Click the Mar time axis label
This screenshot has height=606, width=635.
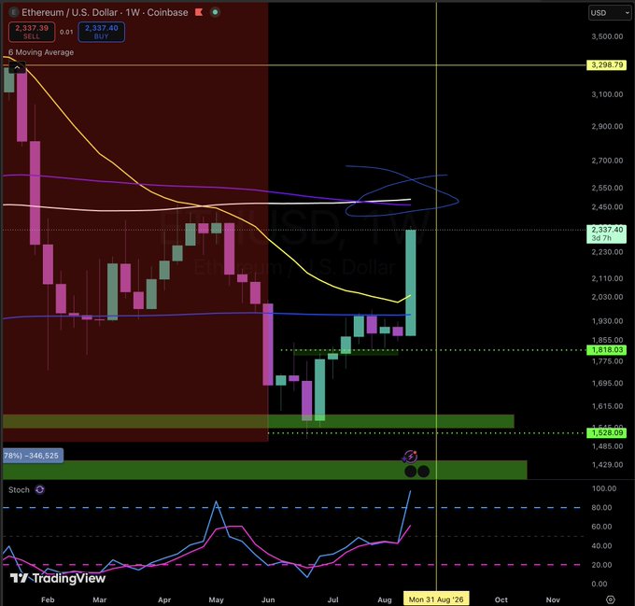click(100, 599)
